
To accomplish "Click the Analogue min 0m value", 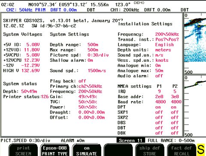I will pyautogui.click(x=158, y=66).
